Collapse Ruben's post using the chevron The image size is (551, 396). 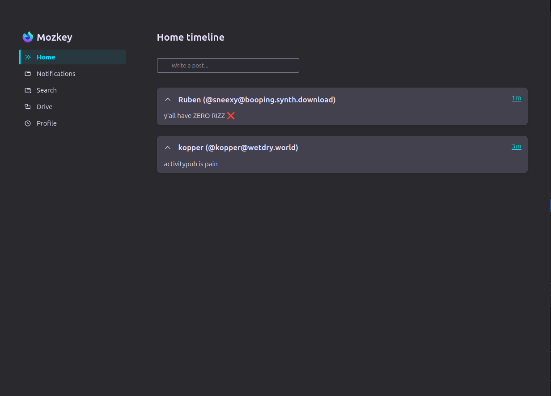tap(168, 100)
